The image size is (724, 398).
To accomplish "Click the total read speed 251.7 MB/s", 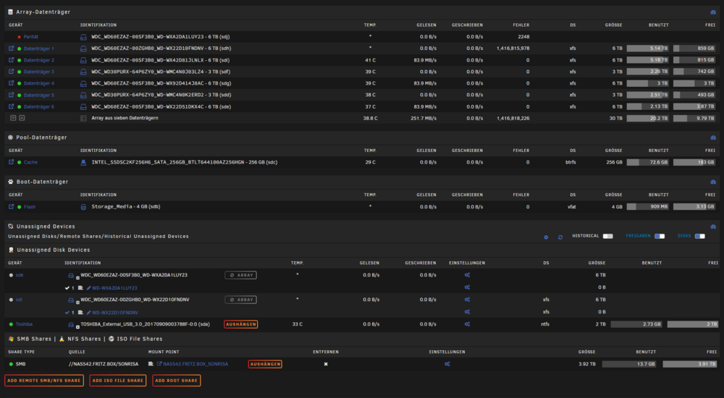I will pos(424,118).
